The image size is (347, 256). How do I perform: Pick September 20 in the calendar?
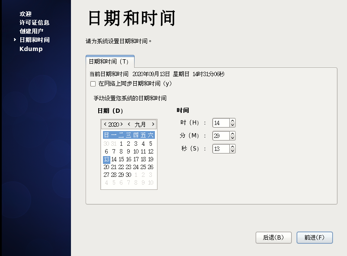(x=106, y=167)
